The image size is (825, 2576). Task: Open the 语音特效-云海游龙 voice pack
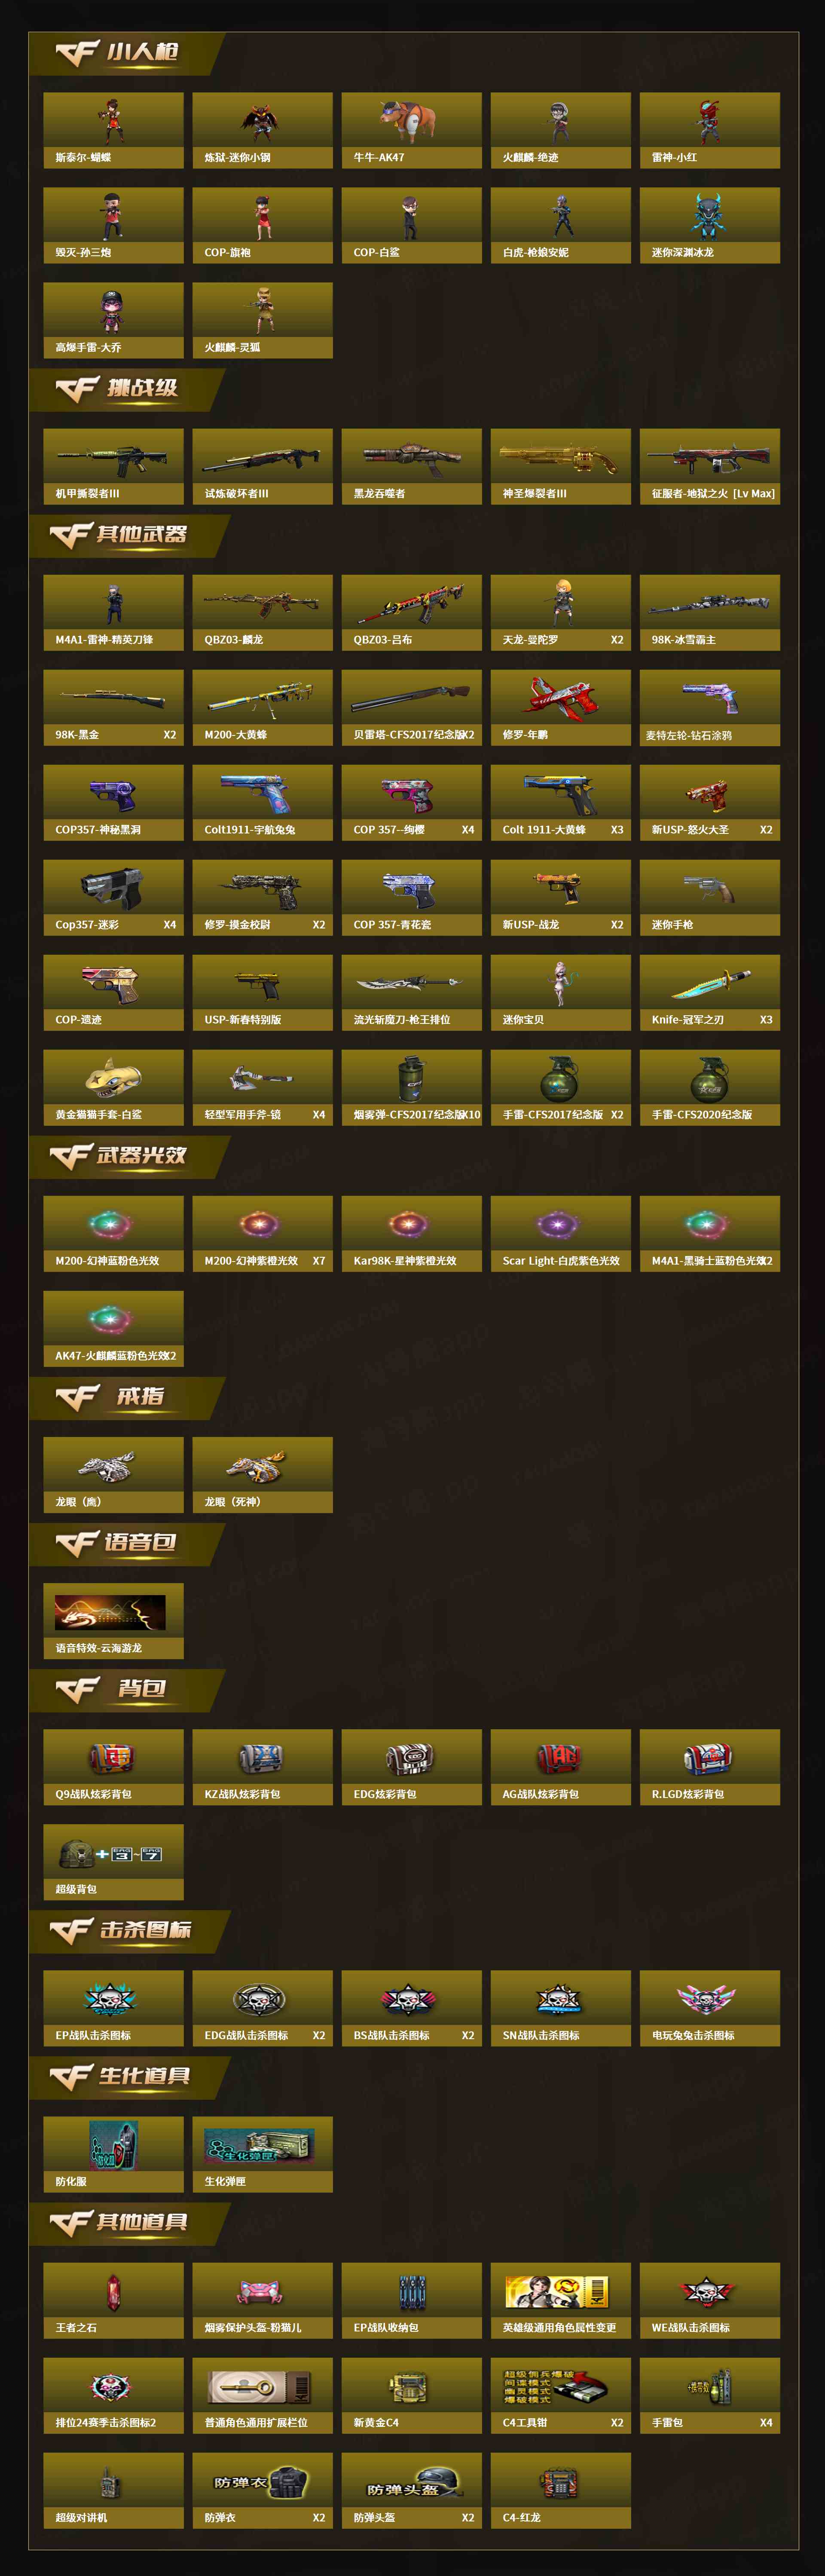(x=113, y=1620)
